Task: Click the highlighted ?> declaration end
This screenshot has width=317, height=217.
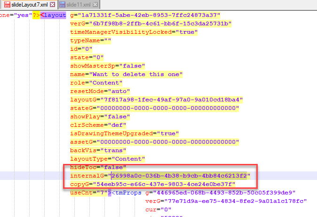Action: point(36,15)
